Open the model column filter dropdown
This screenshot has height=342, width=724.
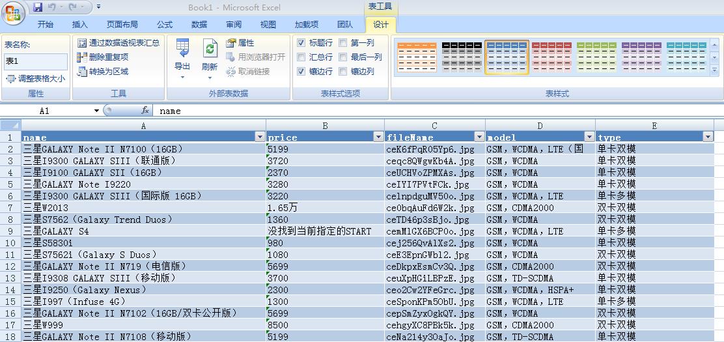pos(589,137)
